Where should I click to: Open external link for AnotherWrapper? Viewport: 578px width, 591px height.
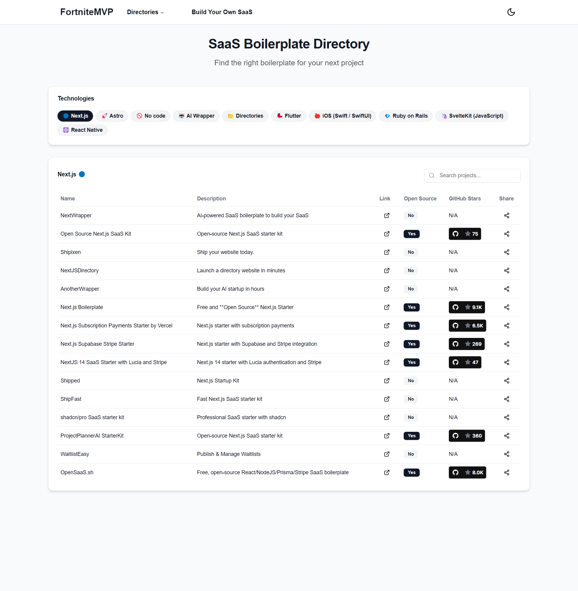(387, 289)
